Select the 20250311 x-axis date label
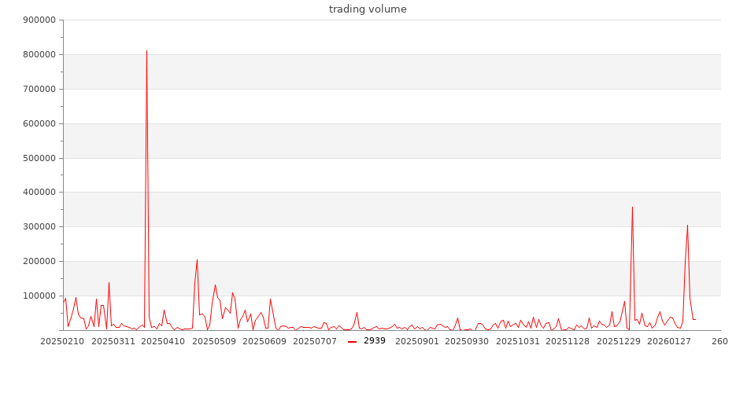 112,341
